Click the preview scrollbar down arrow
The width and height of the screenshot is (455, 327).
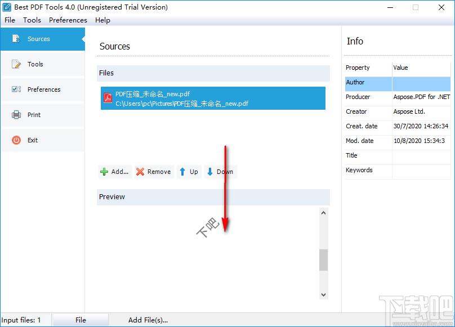pyautogui.click(x=324, y=295)
